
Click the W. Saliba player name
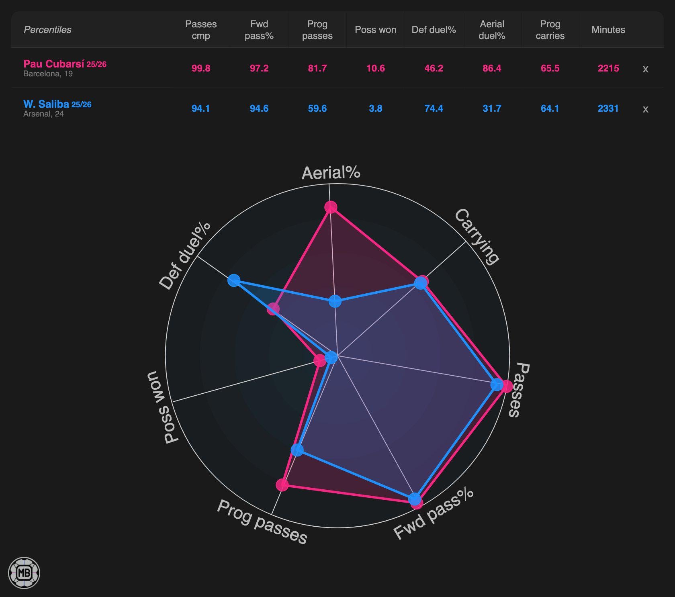[46, 104]
